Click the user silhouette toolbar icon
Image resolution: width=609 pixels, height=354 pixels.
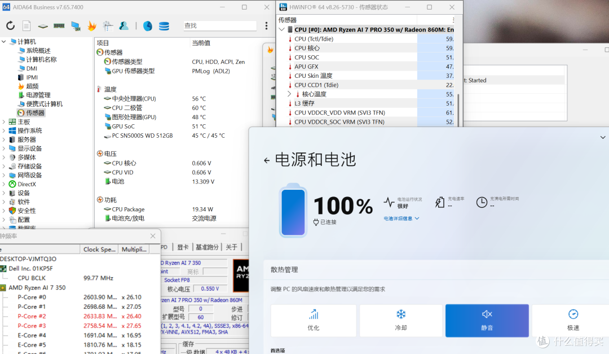[124, 25]
